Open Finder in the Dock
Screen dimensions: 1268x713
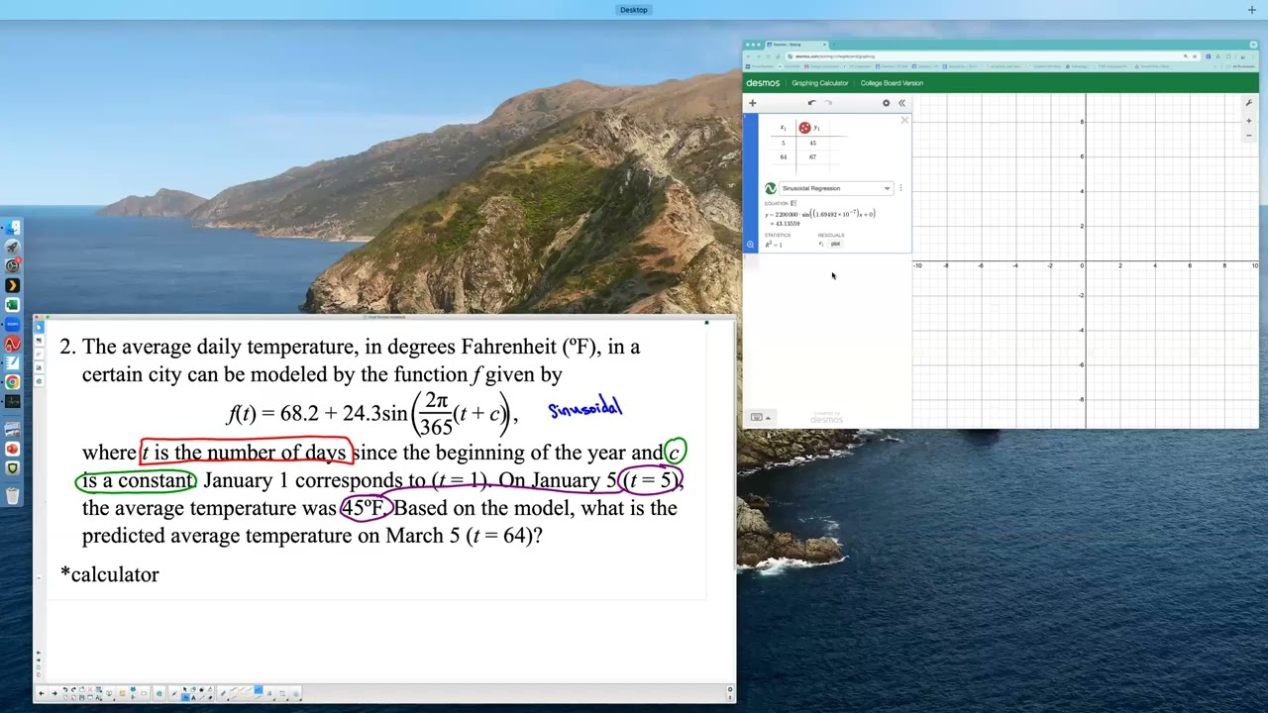(x=13, y=227)
